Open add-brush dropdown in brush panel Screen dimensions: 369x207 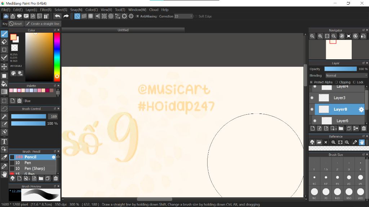click(27, 179)
